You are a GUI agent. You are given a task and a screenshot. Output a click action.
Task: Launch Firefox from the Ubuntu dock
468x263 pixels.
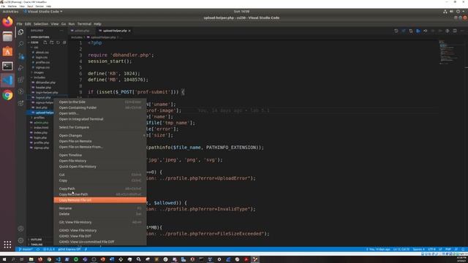pyautogui.click(x=7, y=22)
